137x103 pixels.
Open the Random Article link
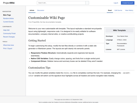8,18
